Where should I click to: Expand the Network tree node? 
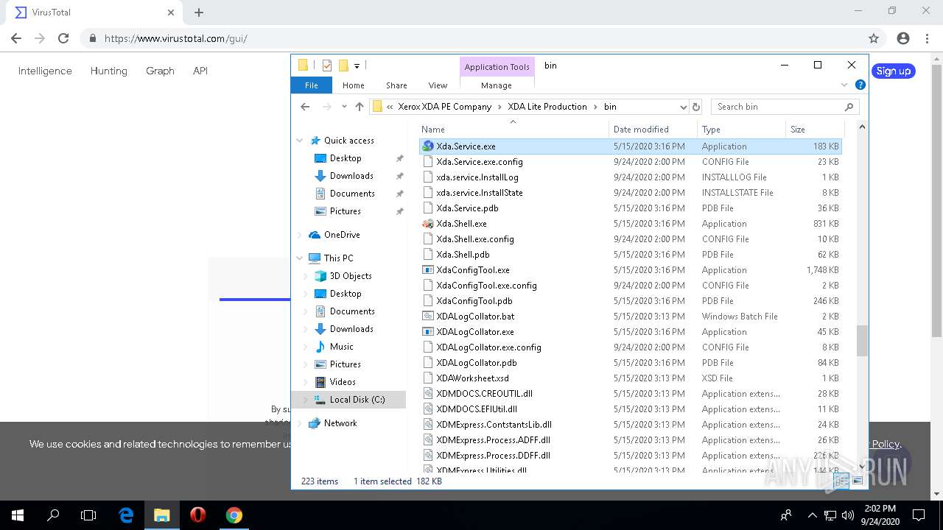pos(300,423)
